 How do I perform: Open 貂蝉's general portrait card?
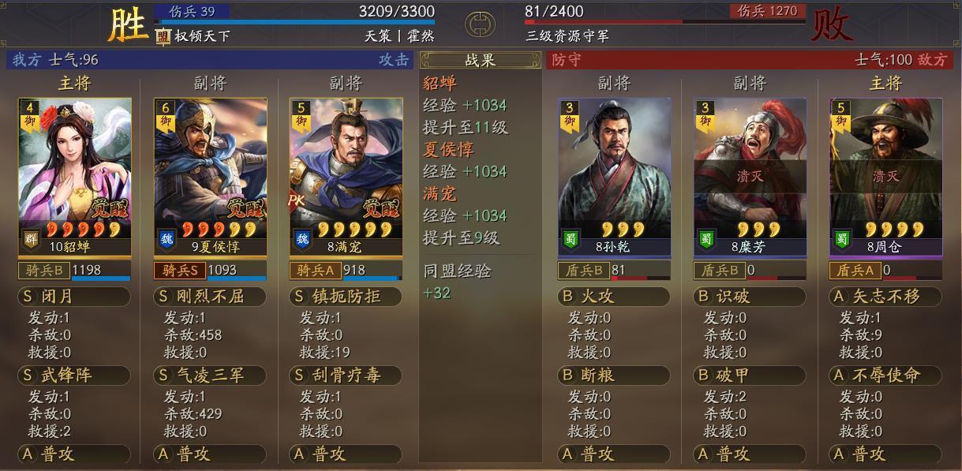pos(75,177)
